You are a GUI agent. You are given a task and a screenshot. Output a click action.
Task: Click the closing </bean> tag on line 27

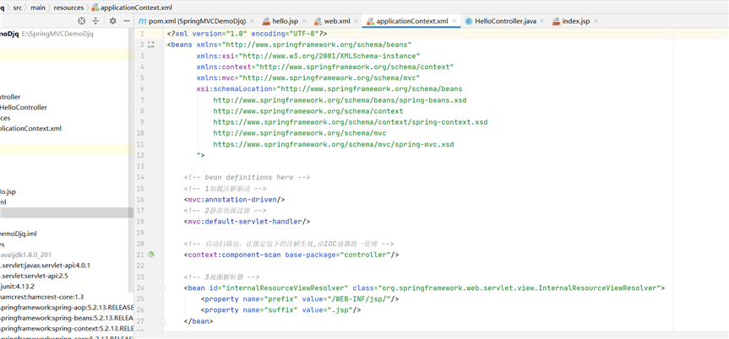pos(199,321)
